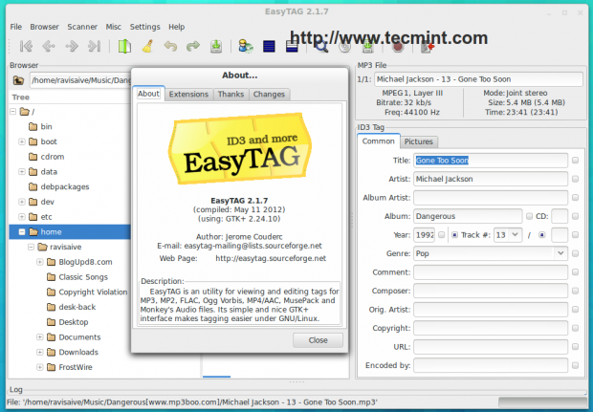Click the debpackages folder icon
The height and width of the screenshot is (412, 593).
(33, 186)
